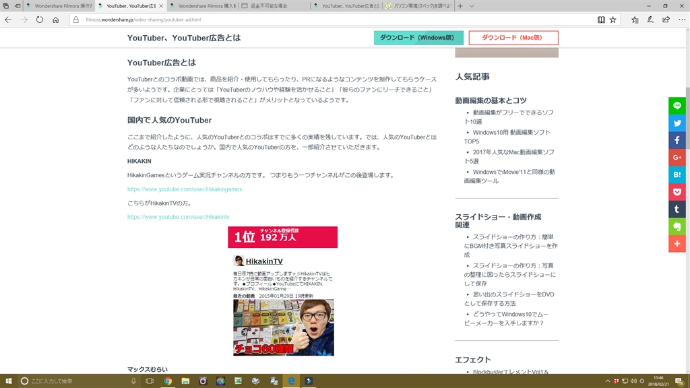Add web notes with pen icon
The height and width of the screenshot is (388, 690).
[650, 20]
